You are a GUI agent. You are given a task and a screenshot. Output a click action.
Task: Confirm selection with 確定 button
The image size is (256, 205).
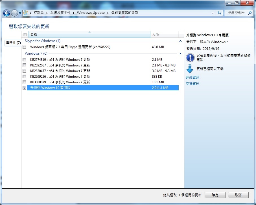click(215, 195)
